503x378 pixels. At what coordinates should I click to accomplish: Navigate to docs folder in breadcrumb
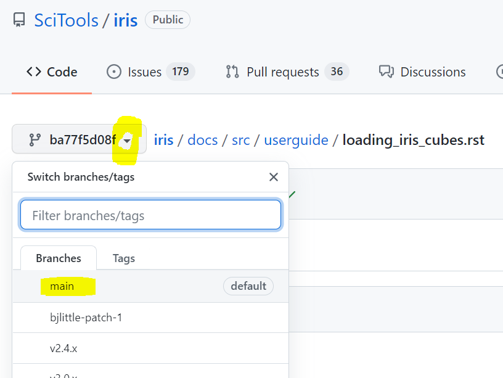pyautogui.click(x=202, y=140)
